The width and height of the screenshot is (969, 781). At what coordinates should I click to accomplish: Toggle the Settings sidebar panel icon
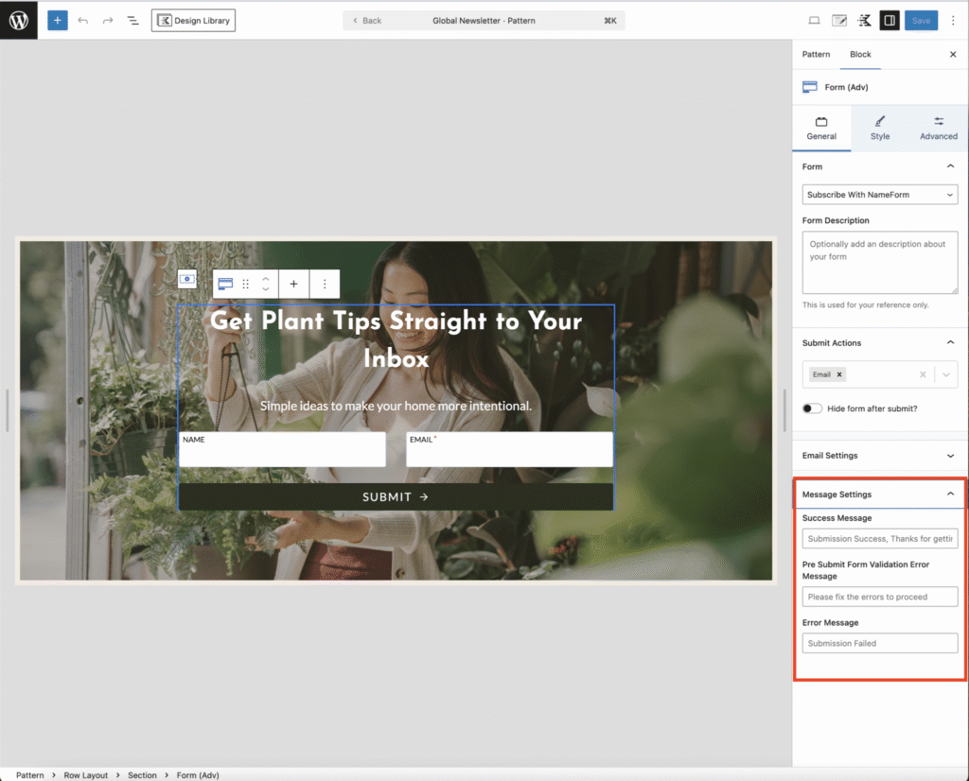point(889,20)
